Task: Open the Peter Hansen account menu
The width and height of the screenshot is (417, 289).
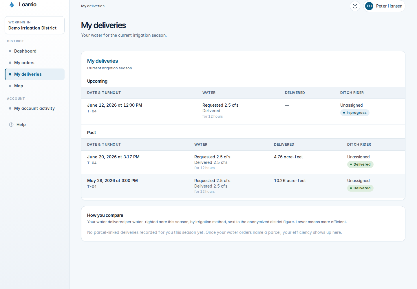Action: click(x=384, y=6)
